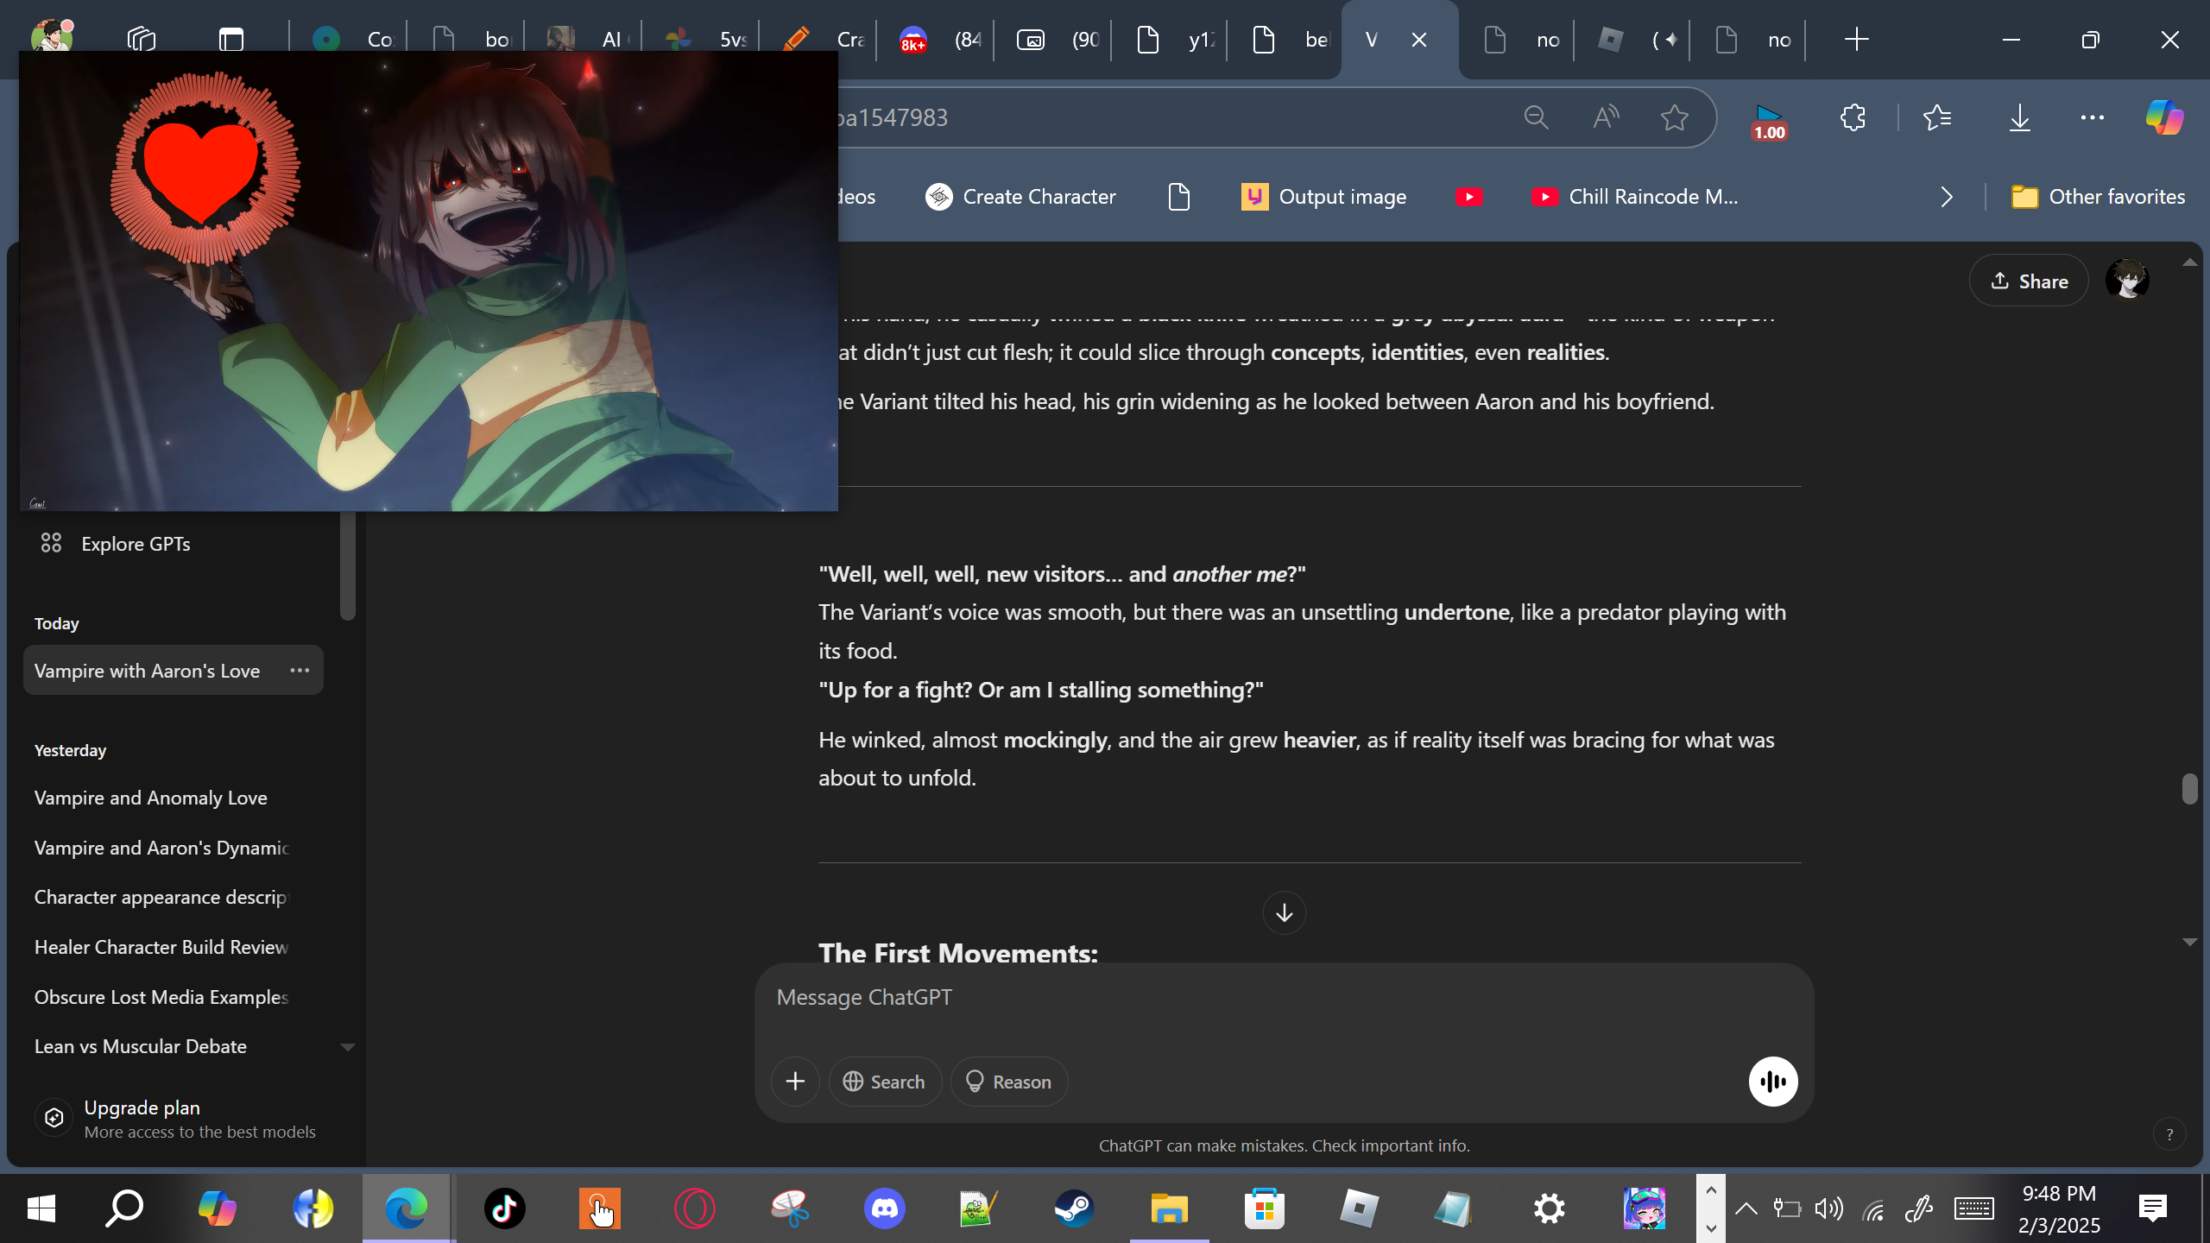Open Explore GPTs in the sidebar
The image size is (2210, 1243).
tap(115, 544)
